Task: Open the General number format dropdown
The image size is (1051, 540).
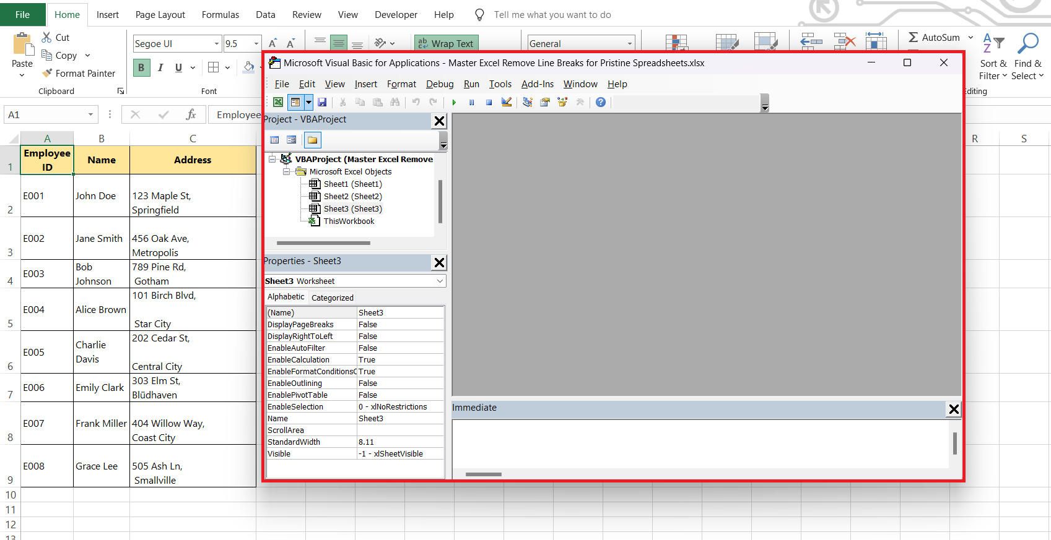Action: [x=630, y=43]
